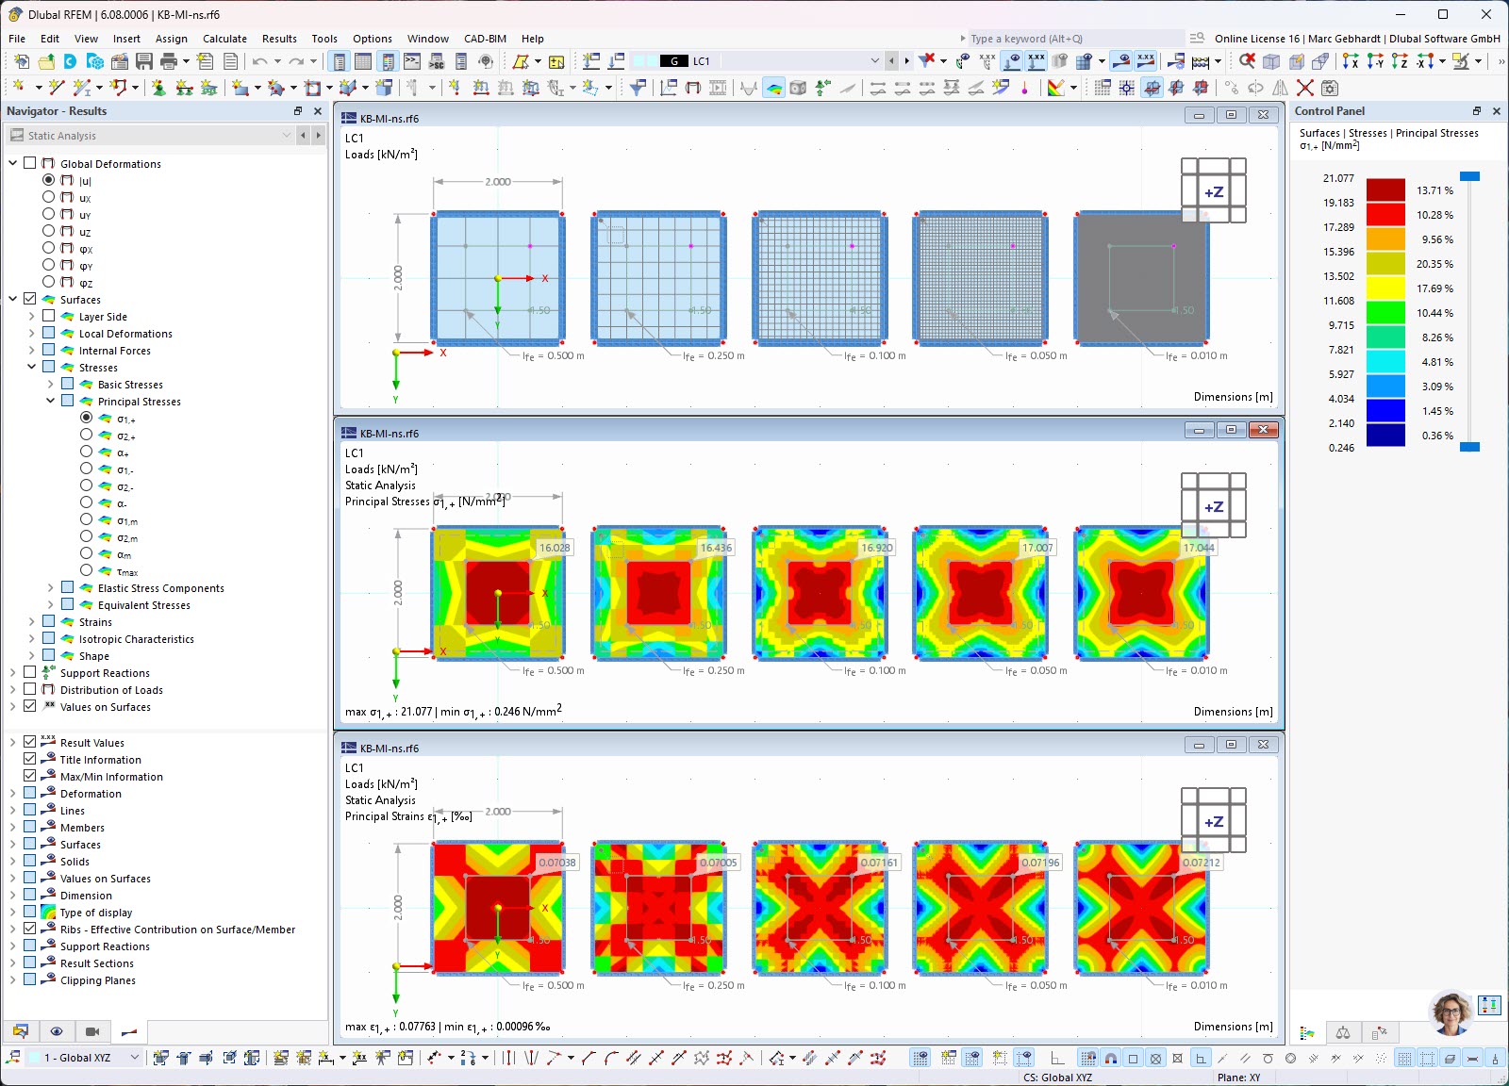Click the Table View icon in toolbar
Viewport: 1509px width, 1086px height.
tap(363, 61)
